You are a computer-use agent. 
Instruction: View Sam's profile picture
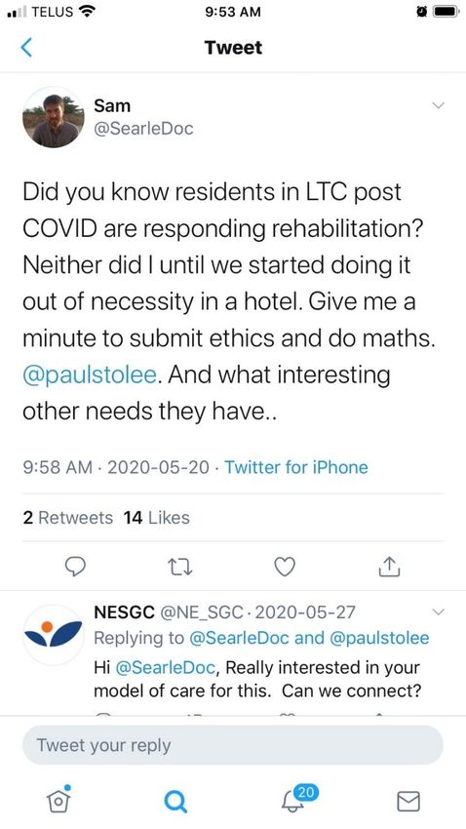(54, 117)
